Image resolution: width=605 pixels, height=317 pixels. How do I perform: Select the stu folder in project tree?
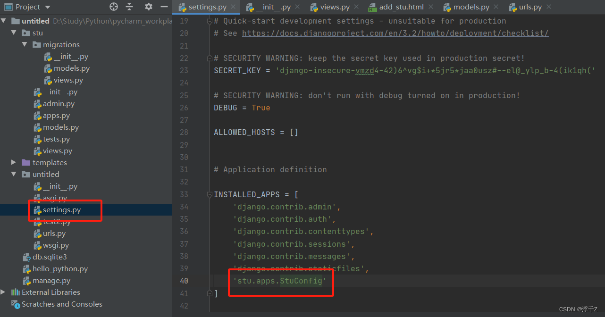coord(38,33)
